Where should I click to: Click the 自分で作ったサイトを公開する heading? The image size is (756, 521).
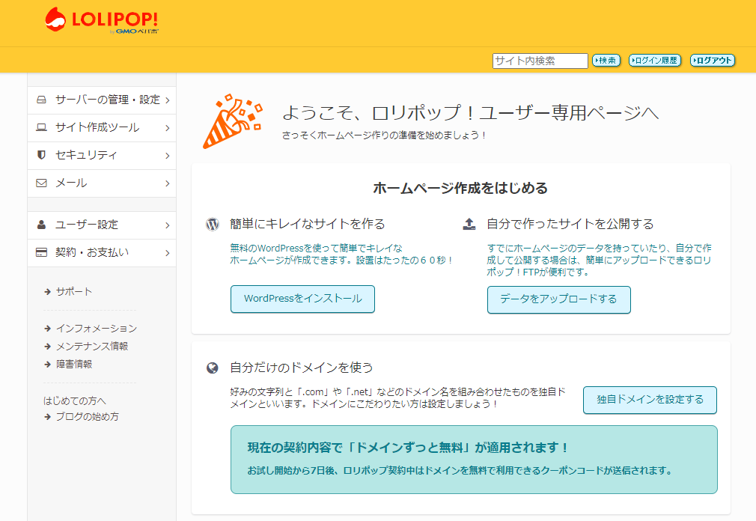coord(570,224)
